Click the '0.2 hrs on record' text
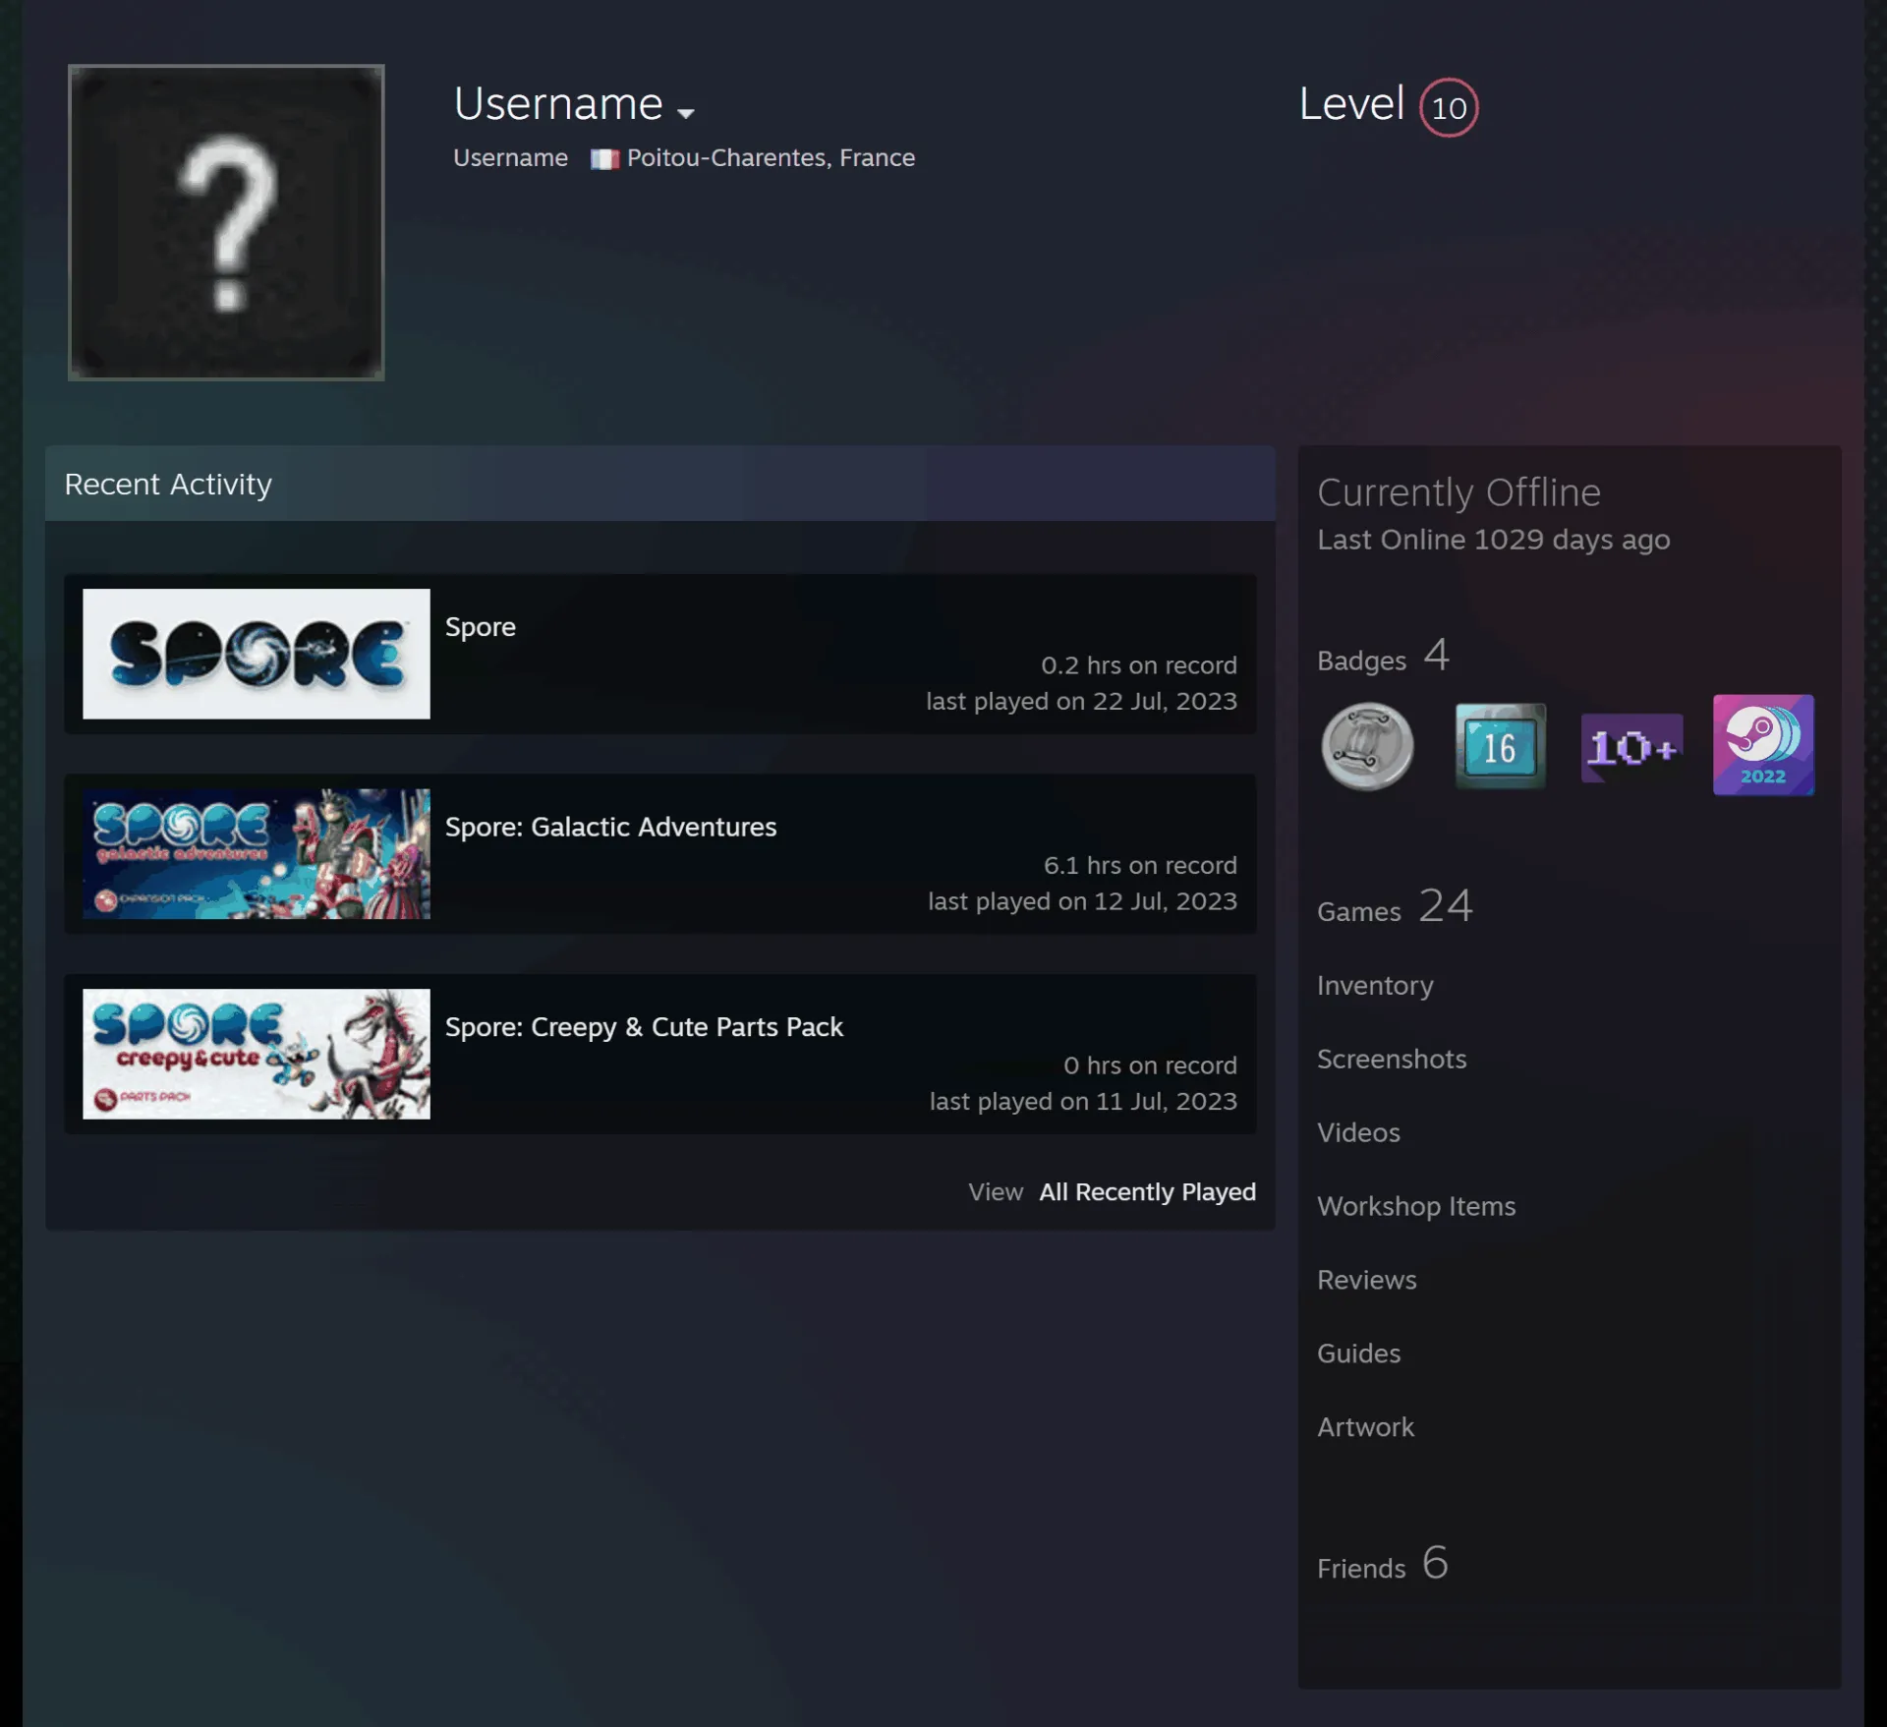 pos(1139,665)
